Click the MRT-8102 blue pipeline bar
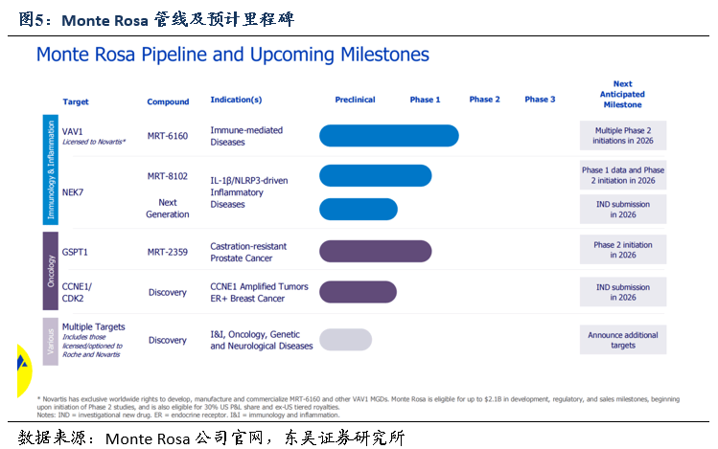Screen dimensions: 718x449 click(x=375, y=175)
